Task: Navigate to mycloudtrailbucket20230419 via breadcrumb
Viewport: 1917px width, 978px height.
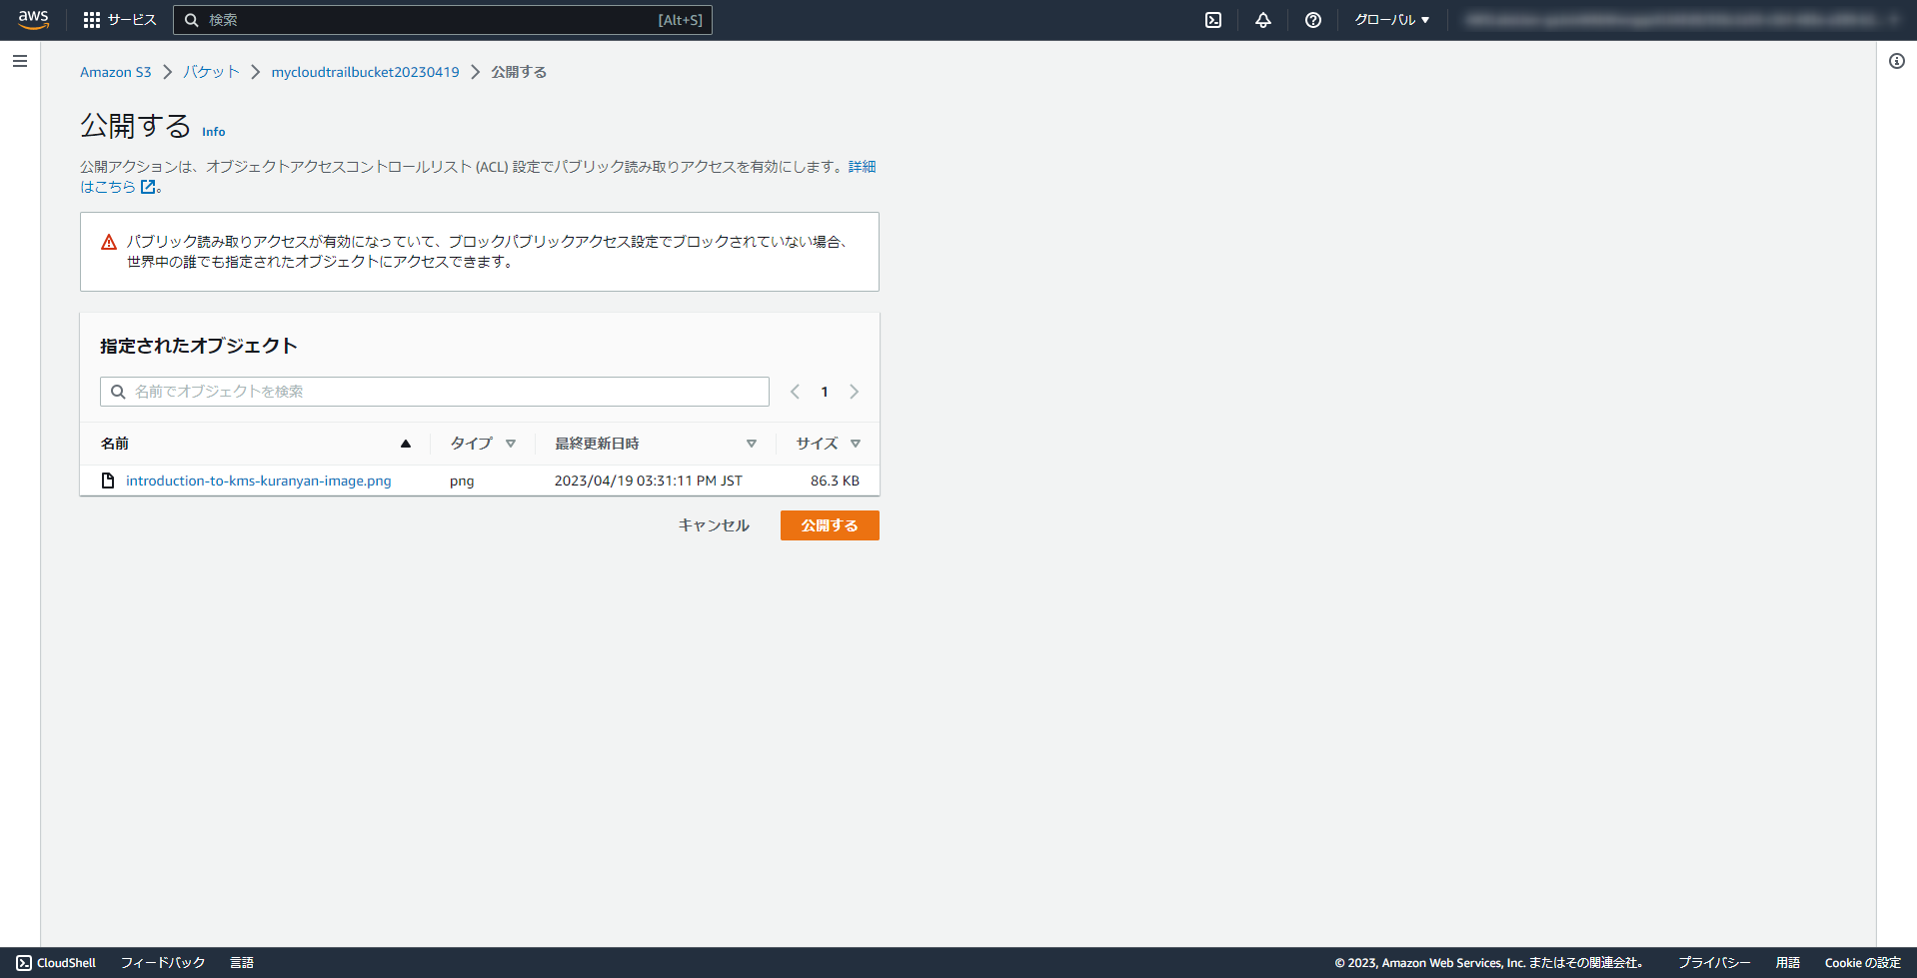Action: tap(365, 71)
